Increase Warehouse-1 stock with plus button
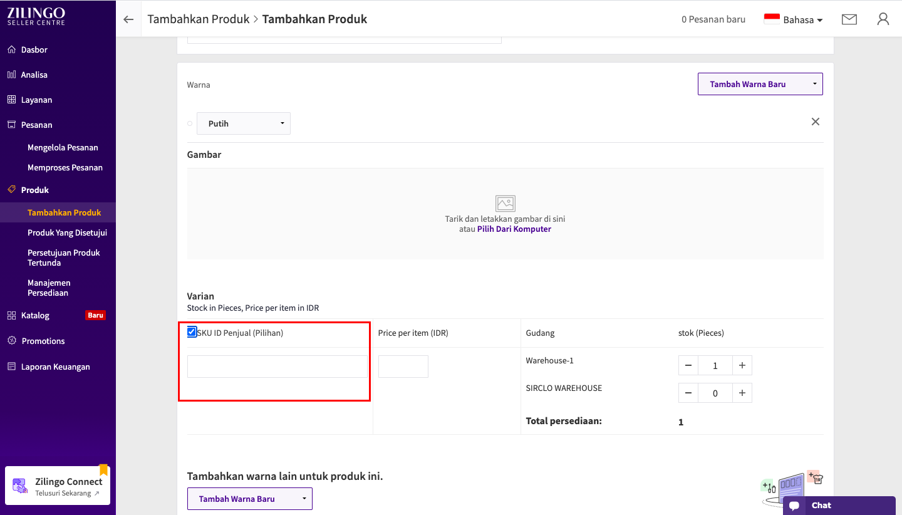 pos(742,365)
